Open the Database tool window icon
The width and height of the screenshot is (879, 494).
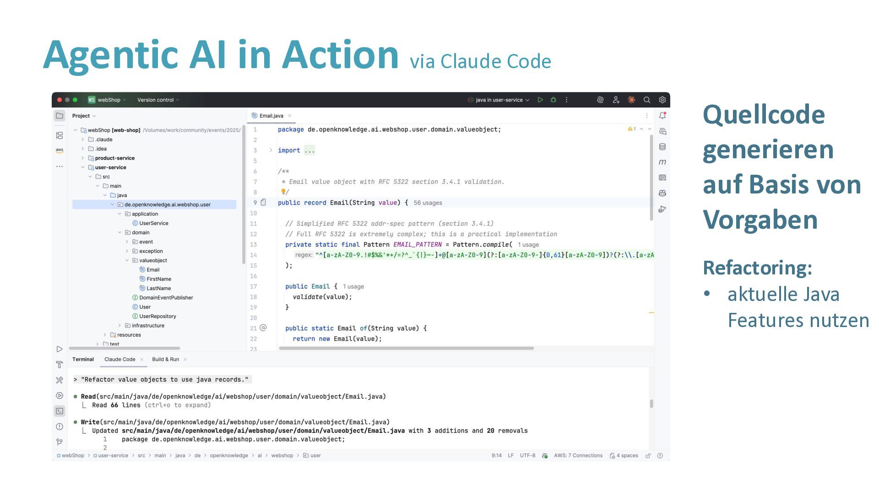tap(662, 147)
